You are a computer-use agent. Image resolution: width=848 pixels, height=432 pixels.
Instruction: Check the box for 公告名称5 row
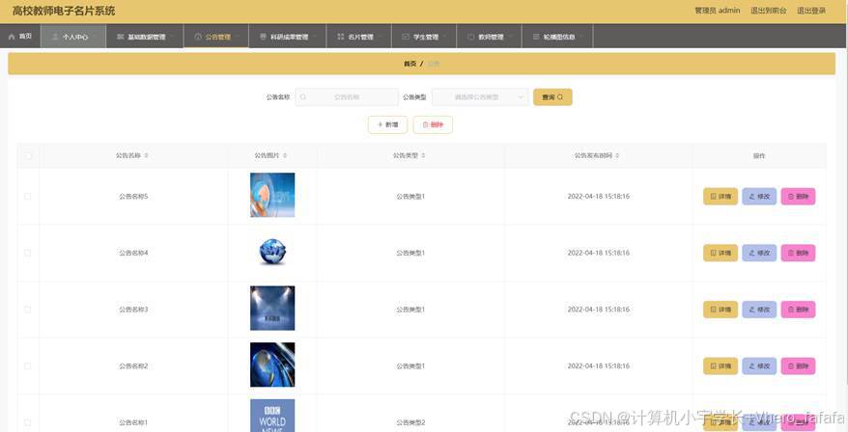[28, 197]
